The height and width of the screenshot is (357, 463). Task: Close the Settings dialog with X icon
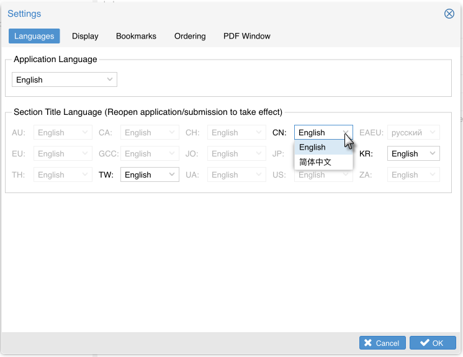449,14
